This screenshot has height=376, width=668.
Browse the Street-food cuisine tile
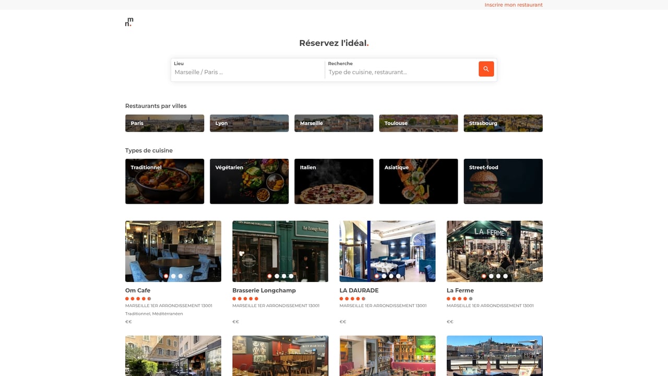point(503,181)
